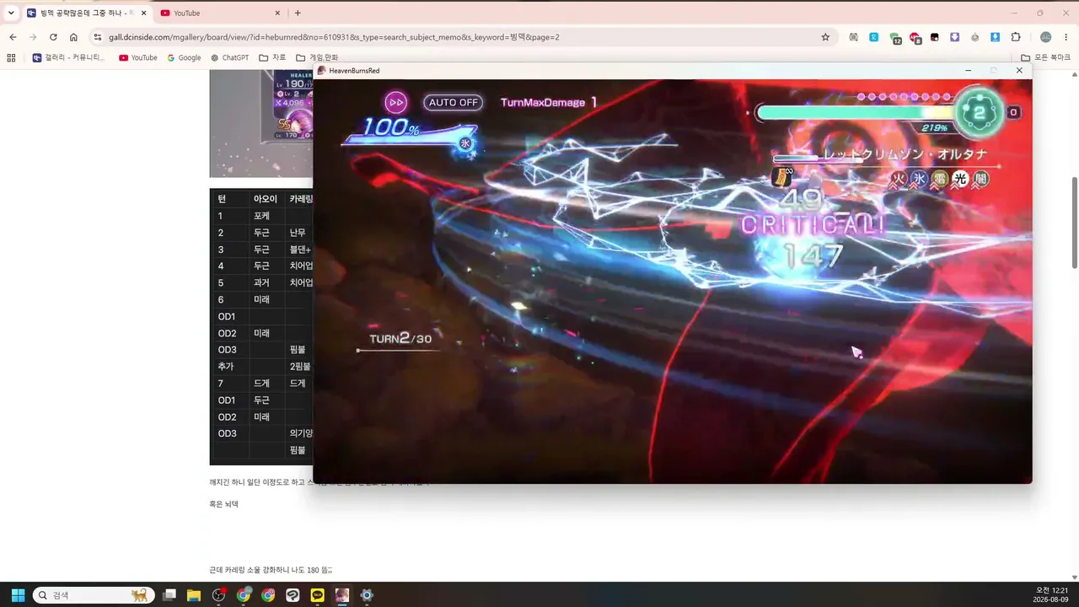Click the 난무 cell in turn 2 row

pyautogui.click(x=298, y=233)
